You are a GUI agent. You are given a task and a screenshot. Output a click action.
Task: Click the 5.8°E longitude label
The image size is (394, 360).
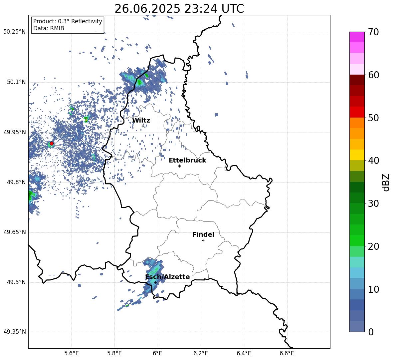pyautogui.click(x=114, y=354)
